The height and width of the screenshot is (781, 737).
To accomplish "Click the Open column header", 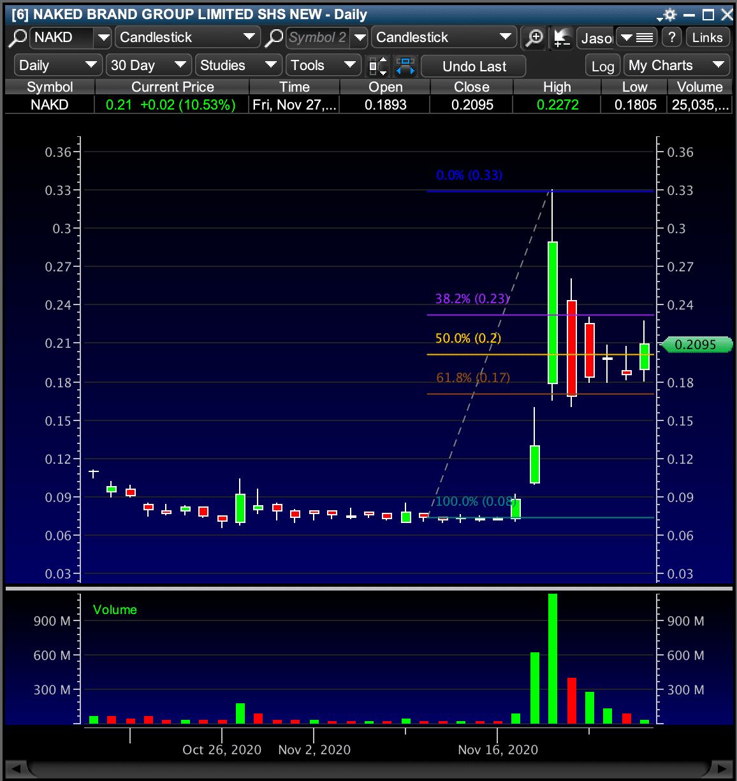I will coord(385,87).
